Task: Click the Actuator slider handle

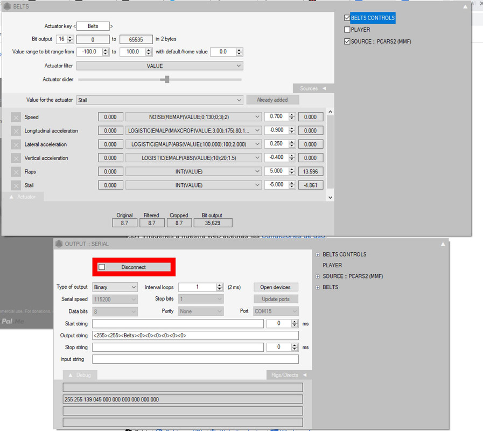Action: coord(166,80)
